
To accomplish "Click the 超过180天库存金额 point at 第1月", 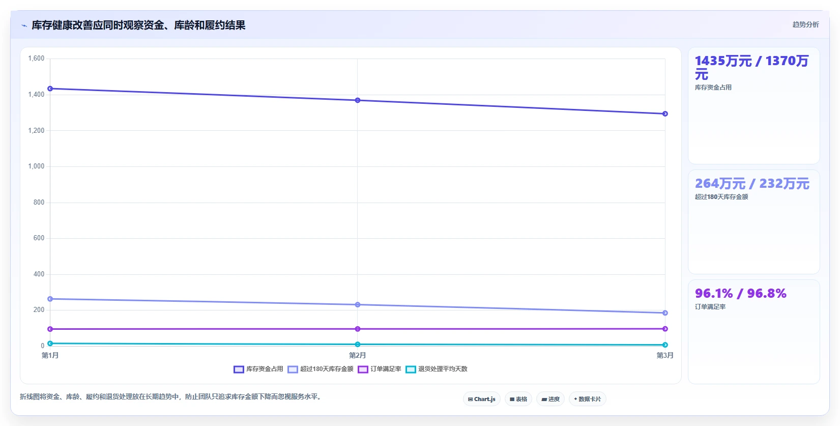I will 50,299.
